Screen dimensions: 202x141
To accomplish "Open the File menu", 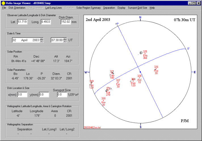I will point(4,8).
